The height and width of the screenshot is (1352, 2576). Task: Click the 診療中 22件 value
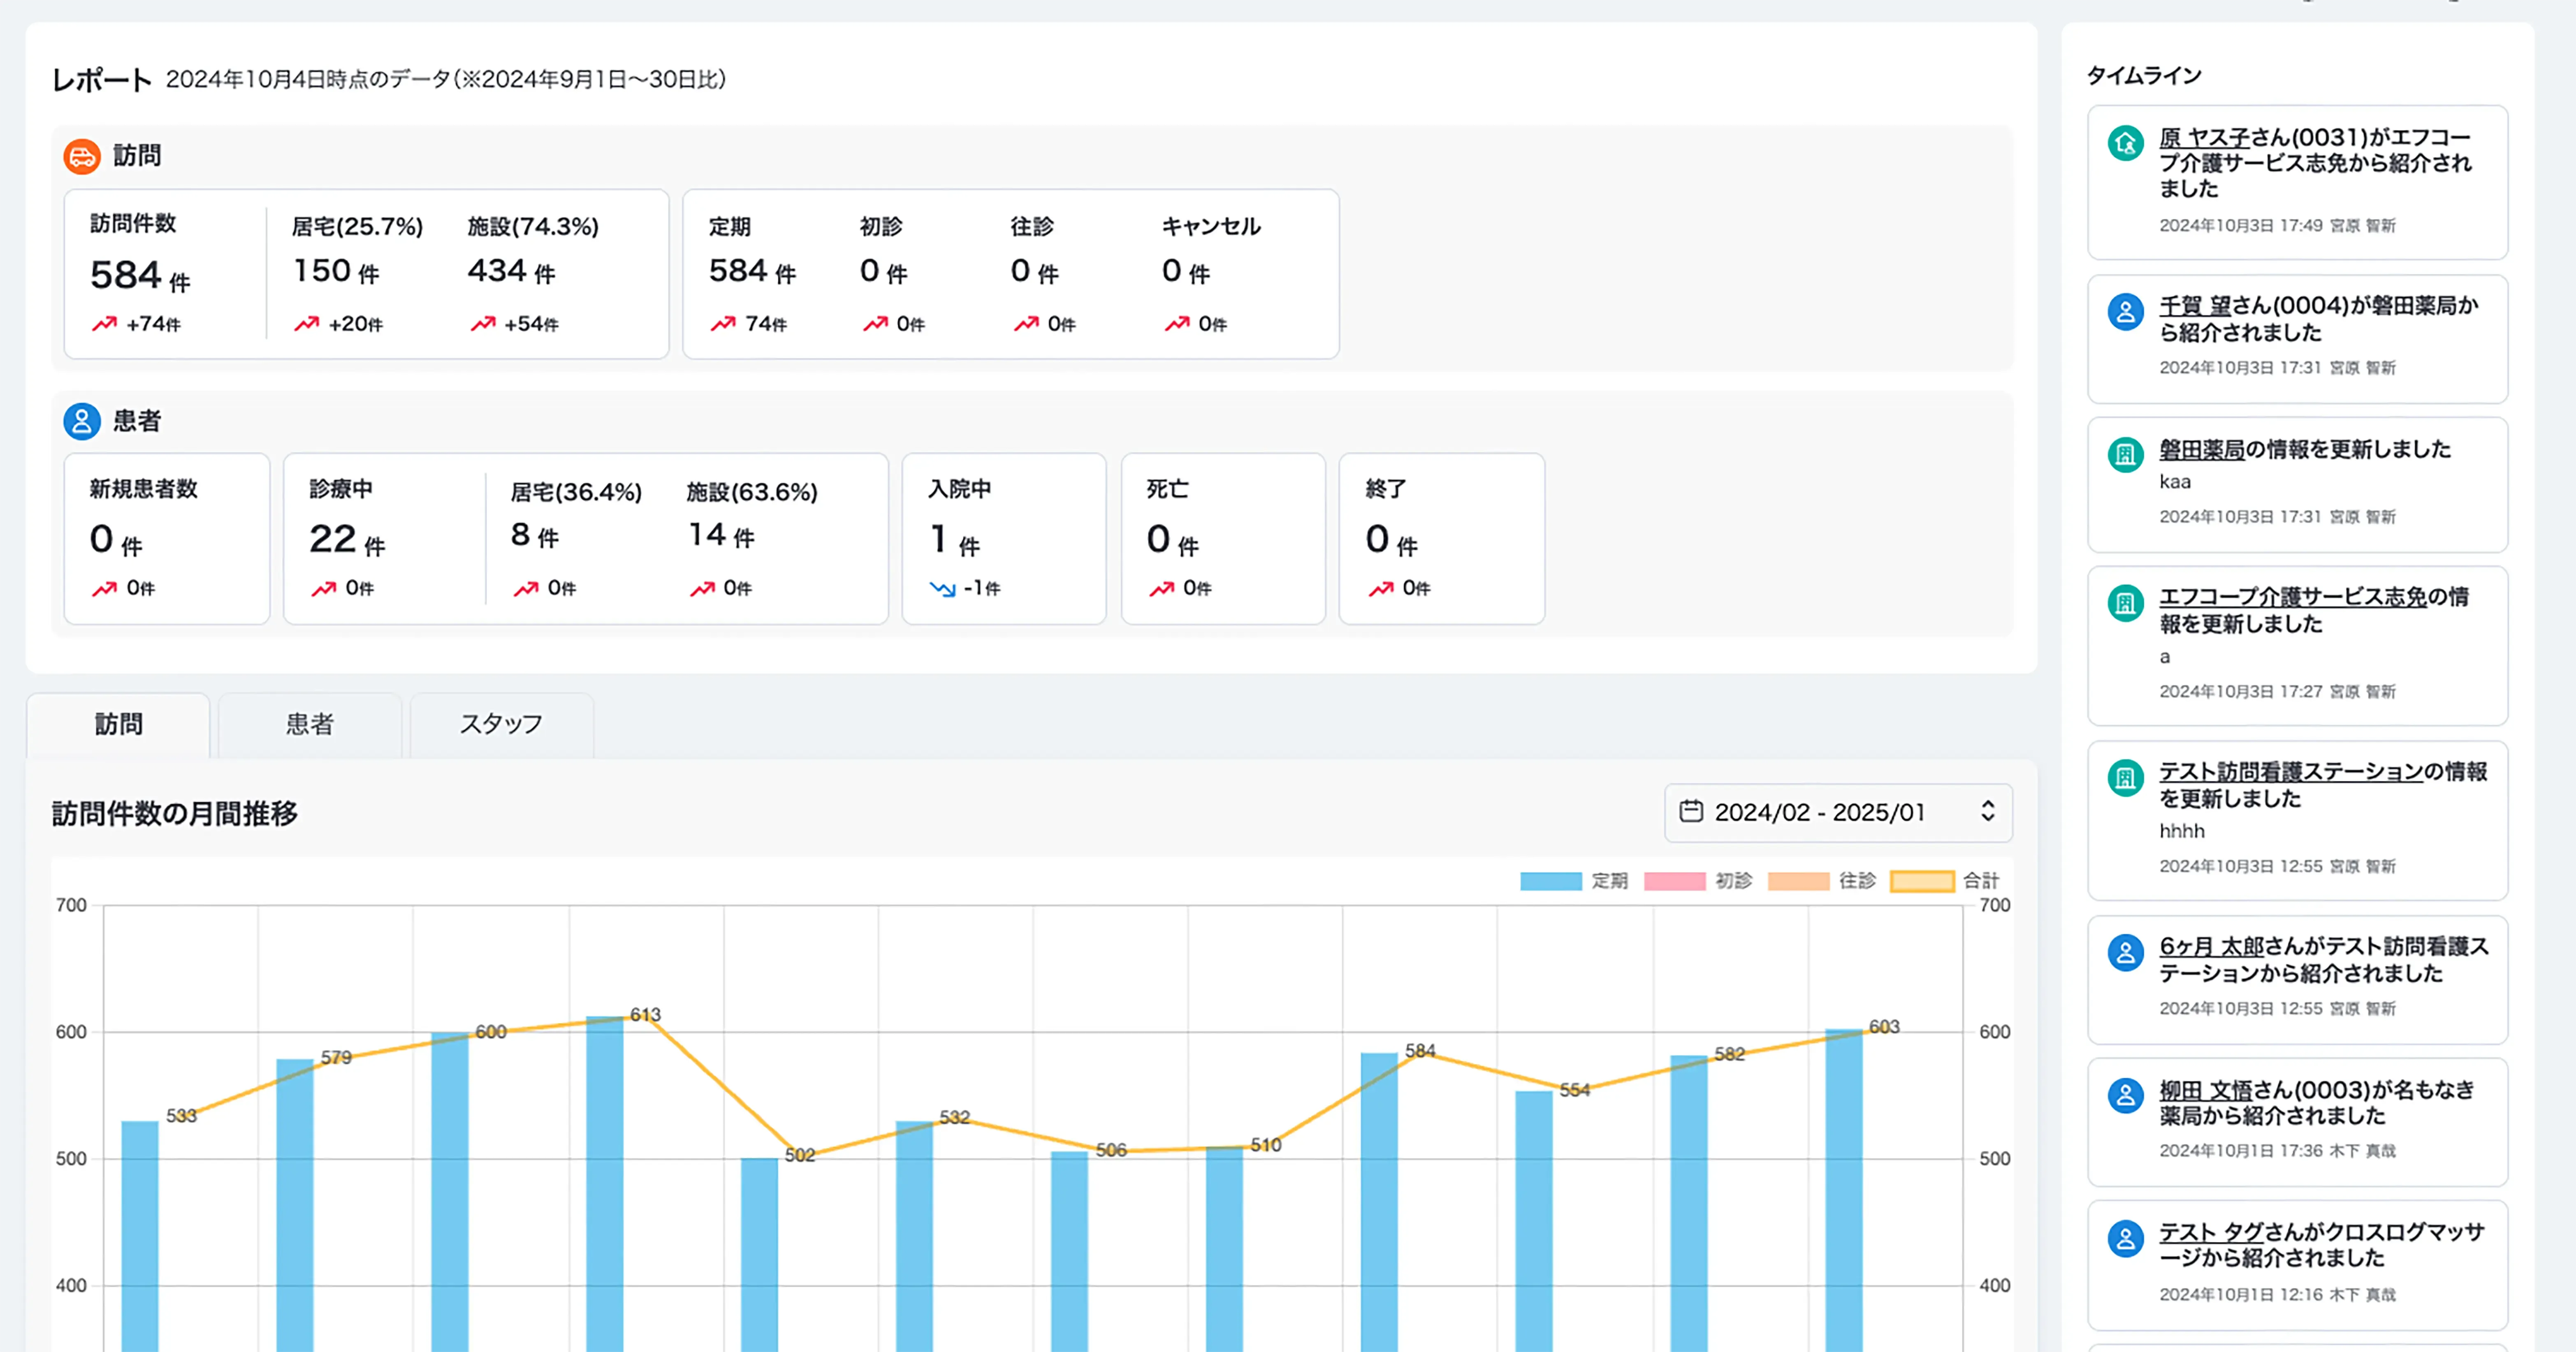tap(347, 540)
